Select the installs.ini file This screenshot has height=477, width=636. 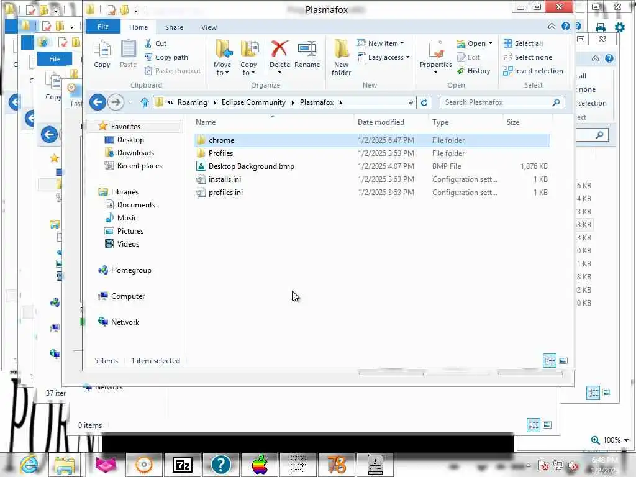tap(372, 179)
